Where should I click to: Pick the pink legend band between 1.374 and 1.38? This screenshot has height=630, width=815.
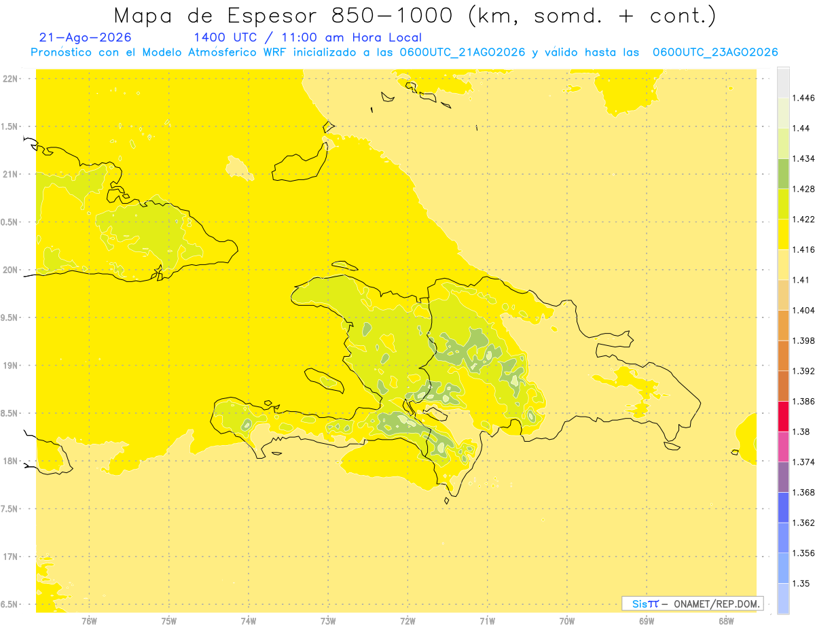click(783, 447)
